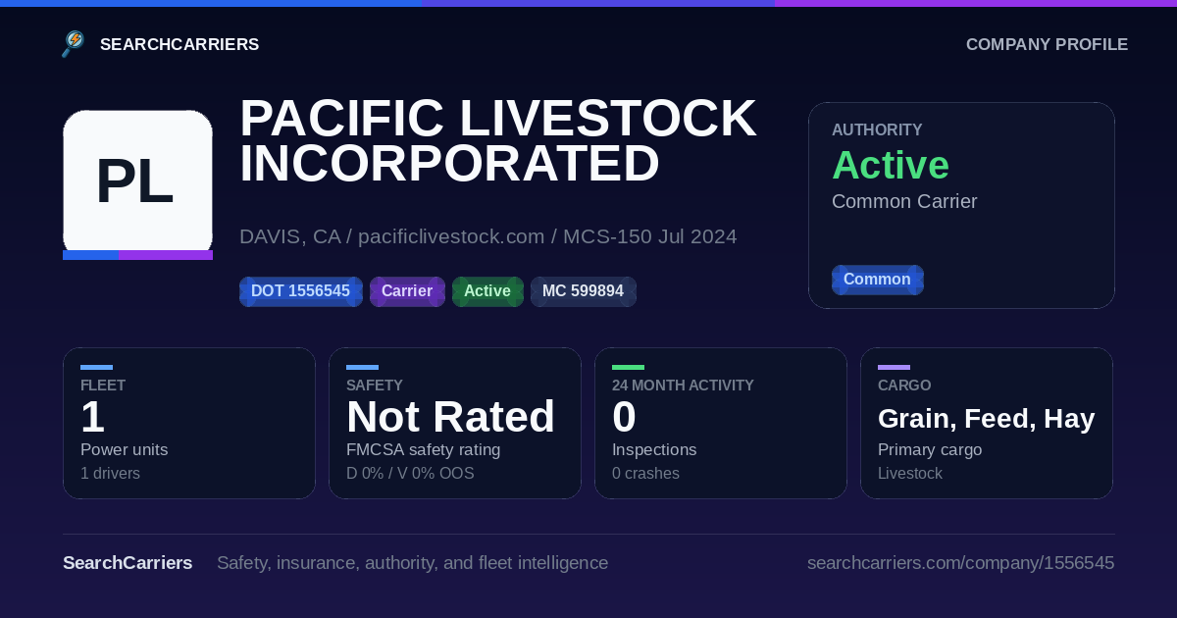1177x618 pixels.
Task: Click the Livestock text in the Cargo card
Action: (x=910, y=474)
